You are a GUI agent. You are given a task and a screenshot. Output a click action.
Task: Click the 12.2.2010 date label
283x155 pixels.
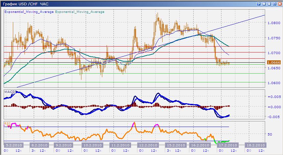147,145
